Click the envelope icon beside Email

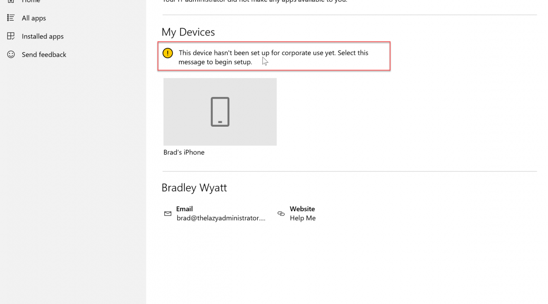pyautogui.click(x=168, y=214)
